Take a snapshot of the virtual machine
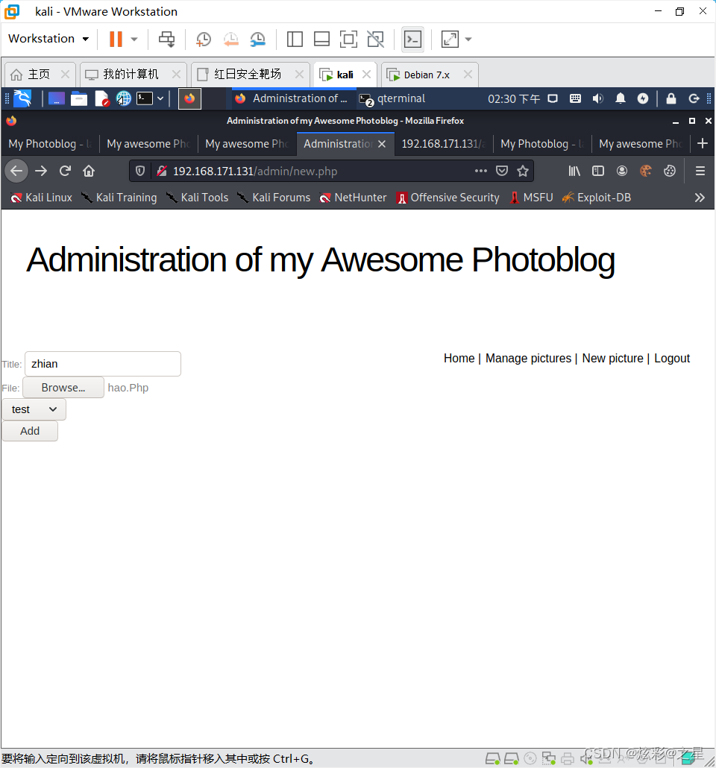Viewport: 716px width, 768px height. [204, 40]
